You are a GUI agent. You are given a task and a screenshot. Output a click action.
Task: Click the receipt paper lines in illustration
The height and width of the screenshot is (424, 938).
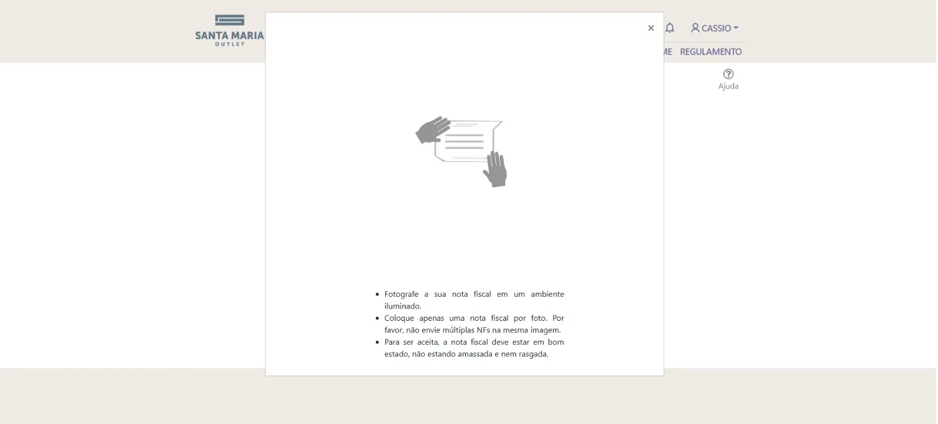pyautogui.click(x=464, y=141)
